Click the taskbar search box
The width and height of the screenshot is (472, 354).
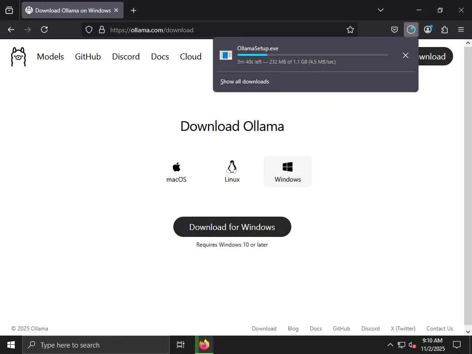click(96, 345)
